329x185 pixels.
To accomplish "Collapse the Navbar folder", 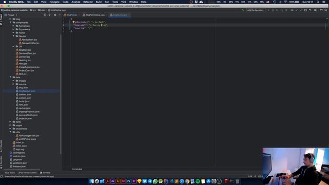I will [13, 36].
